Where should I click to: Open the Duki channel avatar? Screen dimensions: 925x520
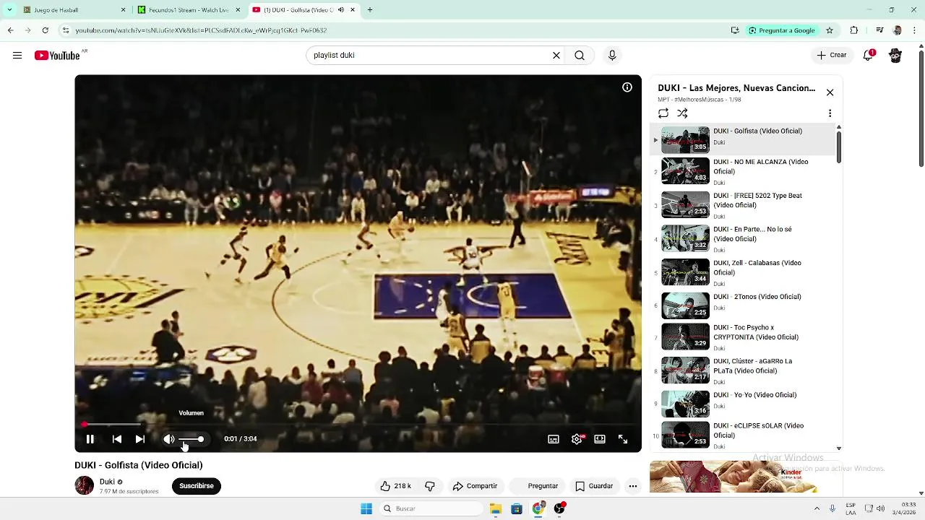point(85,485)
